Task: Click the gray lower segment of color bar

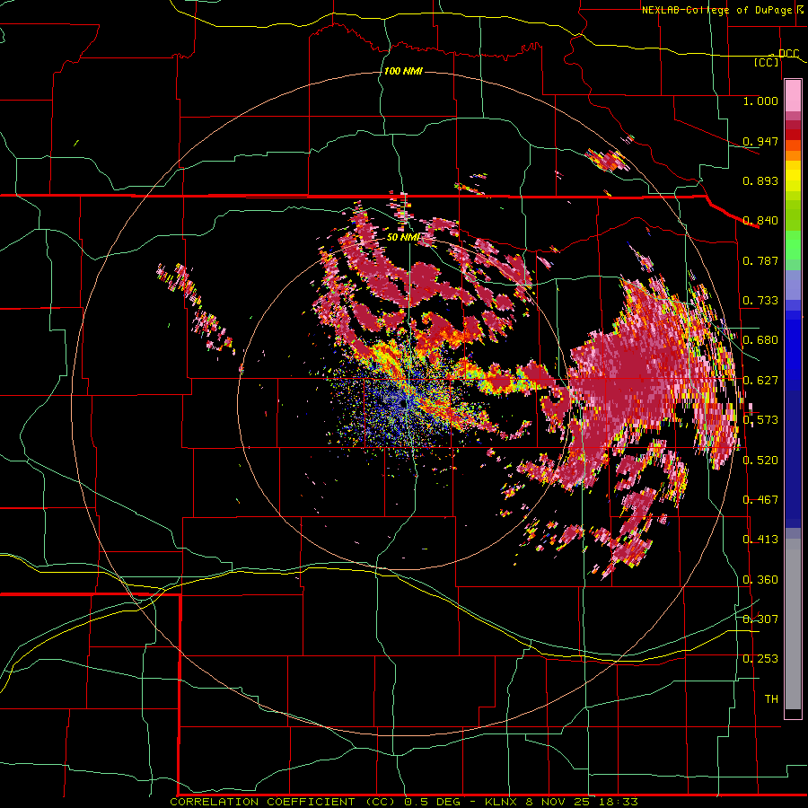Action: click(793, 624)
